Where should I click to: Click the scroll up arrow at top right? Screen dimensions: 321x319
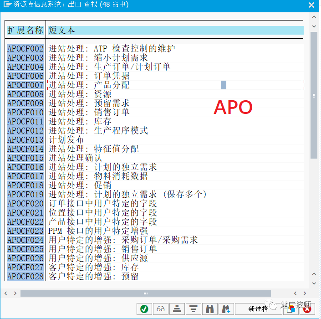314,17
